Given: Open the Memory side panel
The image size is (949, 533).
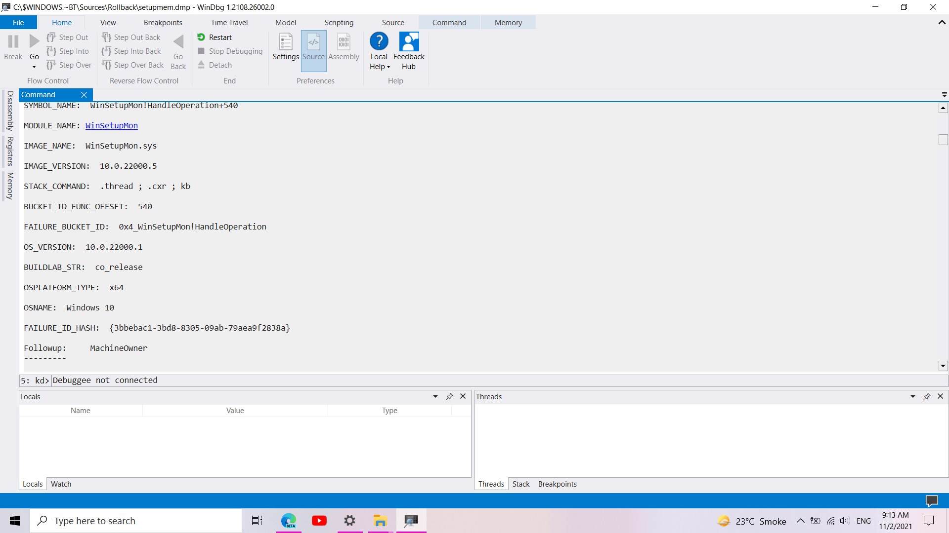Looking at the screenshot, I should click(10, 186).
